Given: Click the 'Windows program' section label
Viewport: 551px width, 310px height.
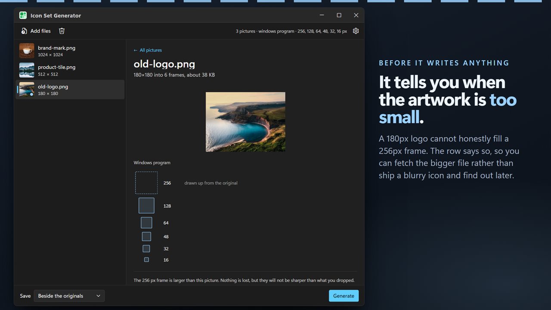Looking at the screenshot, I should coord(152,163).
